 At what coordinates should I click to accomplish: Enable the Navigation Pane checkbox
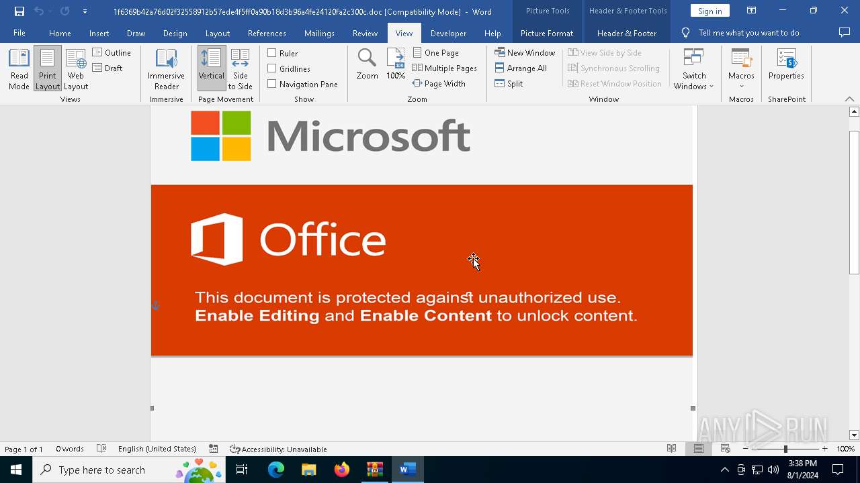[x=272, y=84]
